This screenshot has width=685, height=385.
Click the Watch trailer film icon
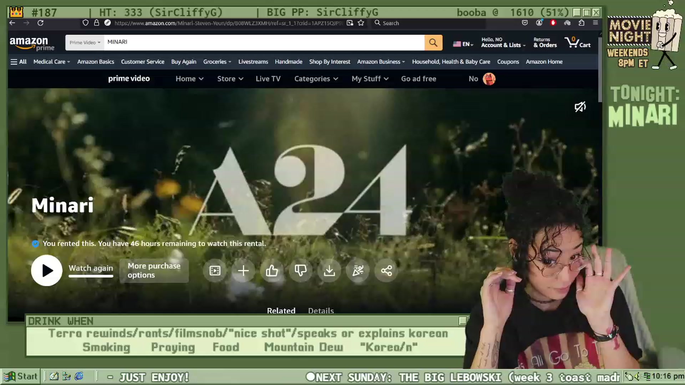215,271
